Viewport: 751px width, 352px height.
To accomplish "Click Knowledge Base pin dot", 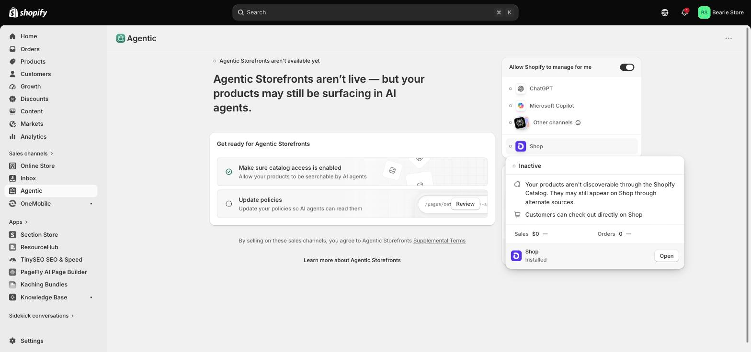I will click(x=91, y=297).
